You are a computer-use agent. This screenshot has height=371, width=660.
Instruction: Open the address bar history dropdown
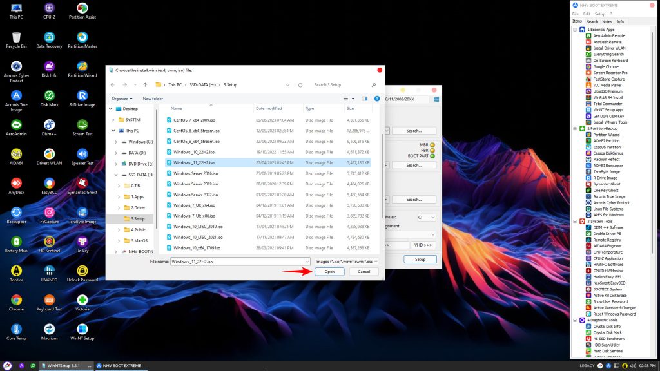(287, 85)
